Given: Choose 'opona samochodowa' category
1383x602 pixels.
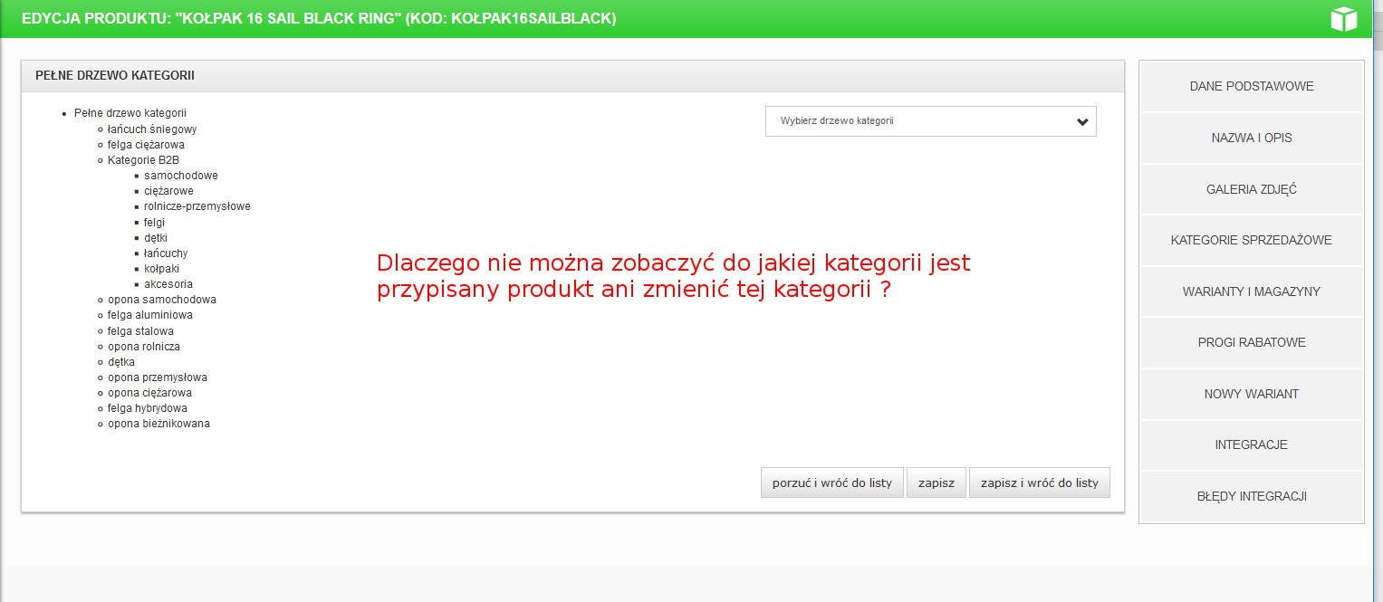Looking at the screenshot, I should (x=161, y=300).
